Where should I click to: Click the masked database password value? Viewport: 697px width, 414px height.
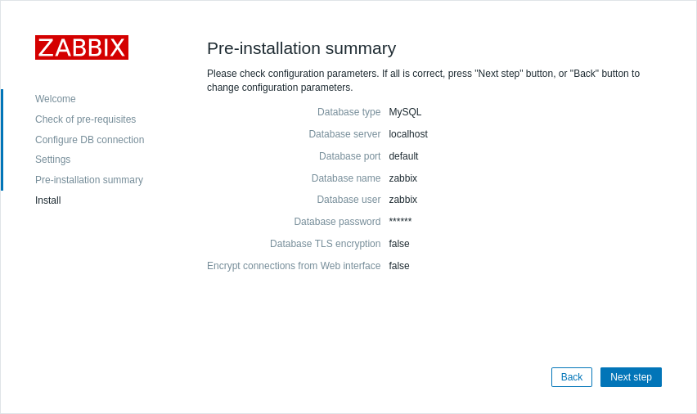click(400, 222)
